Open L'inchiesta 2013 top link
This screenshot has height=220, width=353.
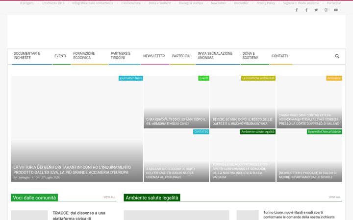tap(53, 3)
